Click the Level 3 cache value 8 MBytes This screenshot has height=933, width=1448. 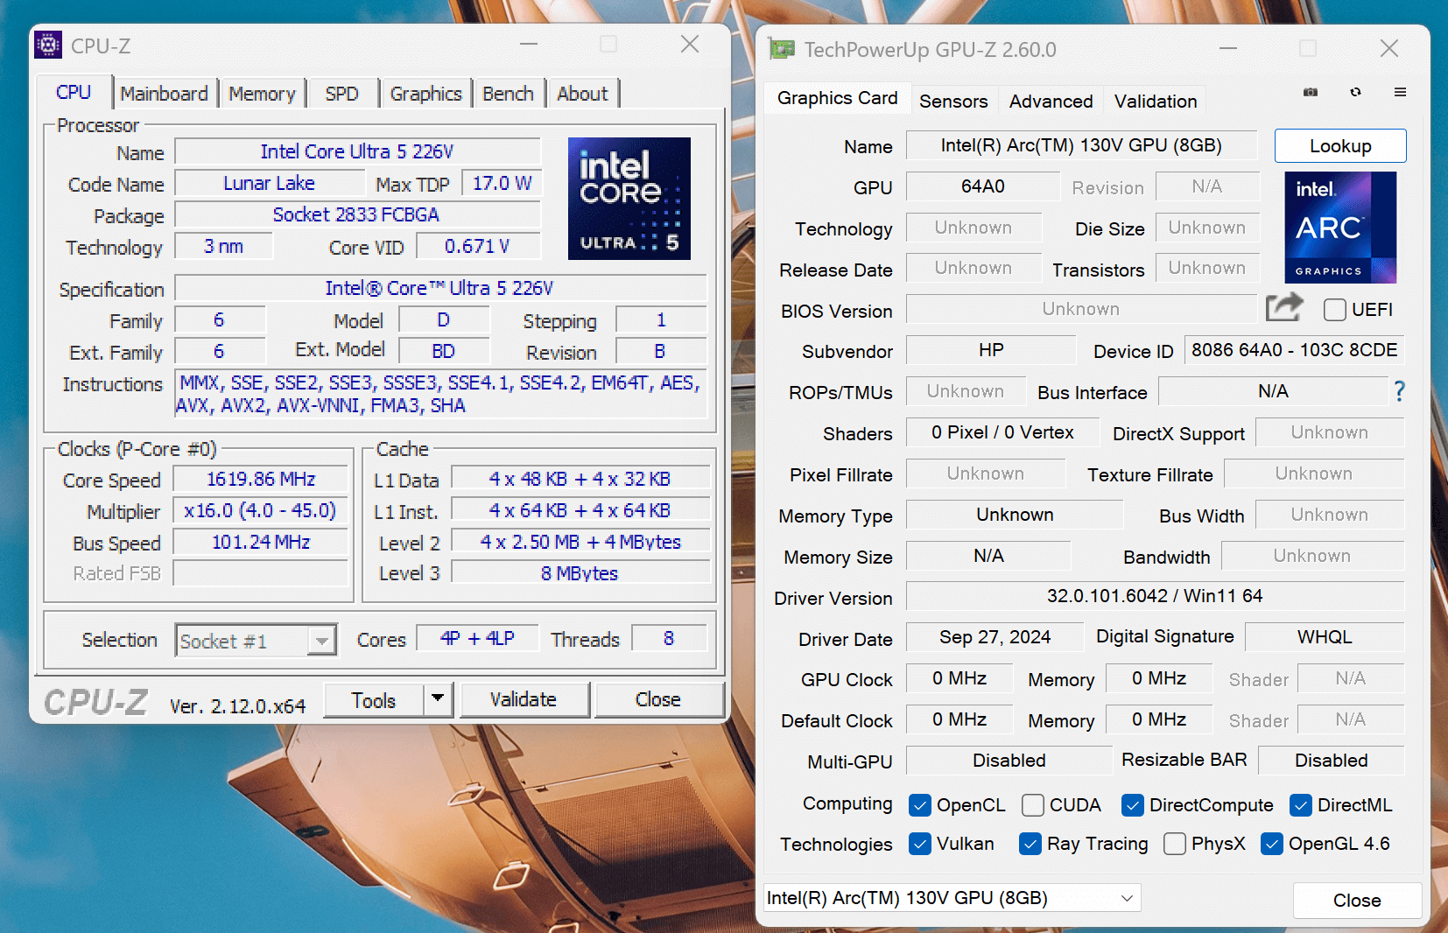pyautogui.click(x=580, y=573)
